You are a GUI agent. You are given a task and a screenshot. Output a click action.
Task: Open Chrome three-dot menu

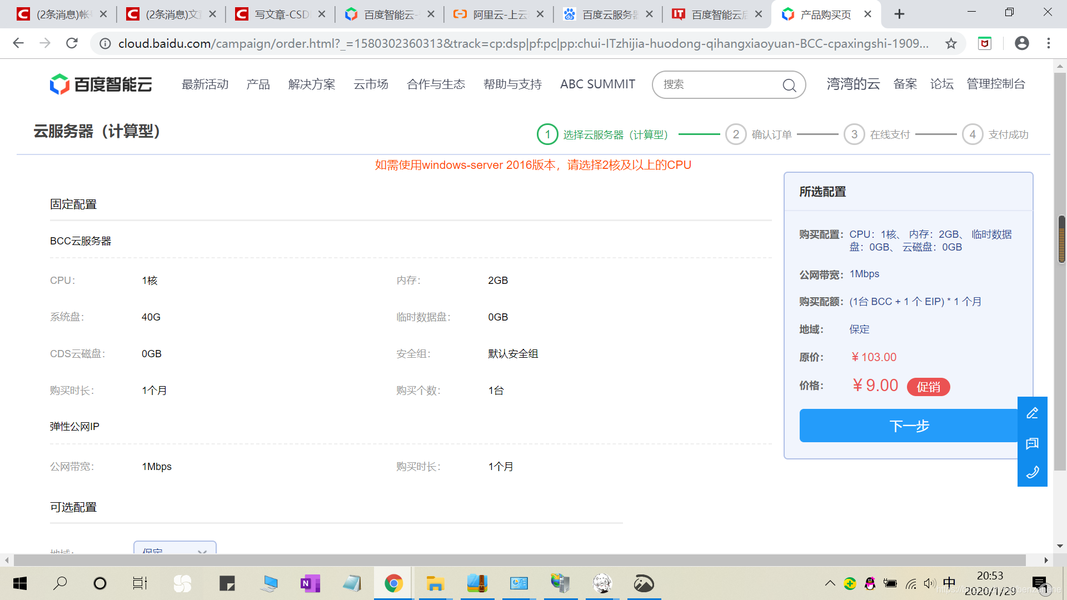[1049, 43]
